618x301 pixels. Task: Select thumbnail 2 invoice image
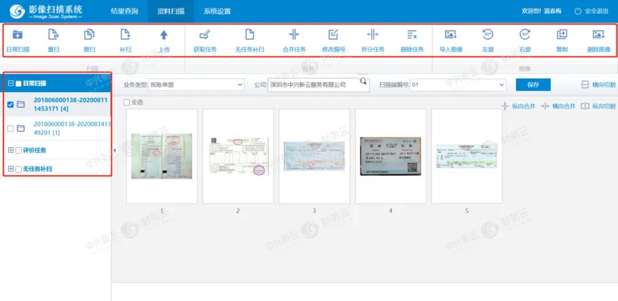coord(238,156)
